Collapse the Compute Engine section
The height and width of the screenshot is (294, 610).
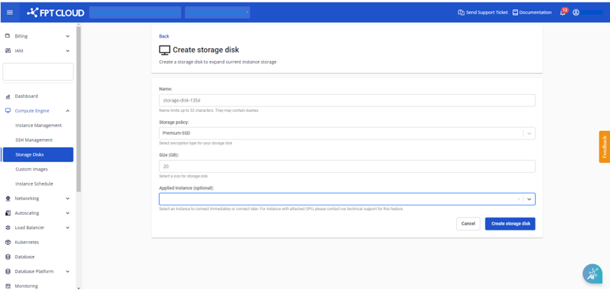tap(67, 111)
